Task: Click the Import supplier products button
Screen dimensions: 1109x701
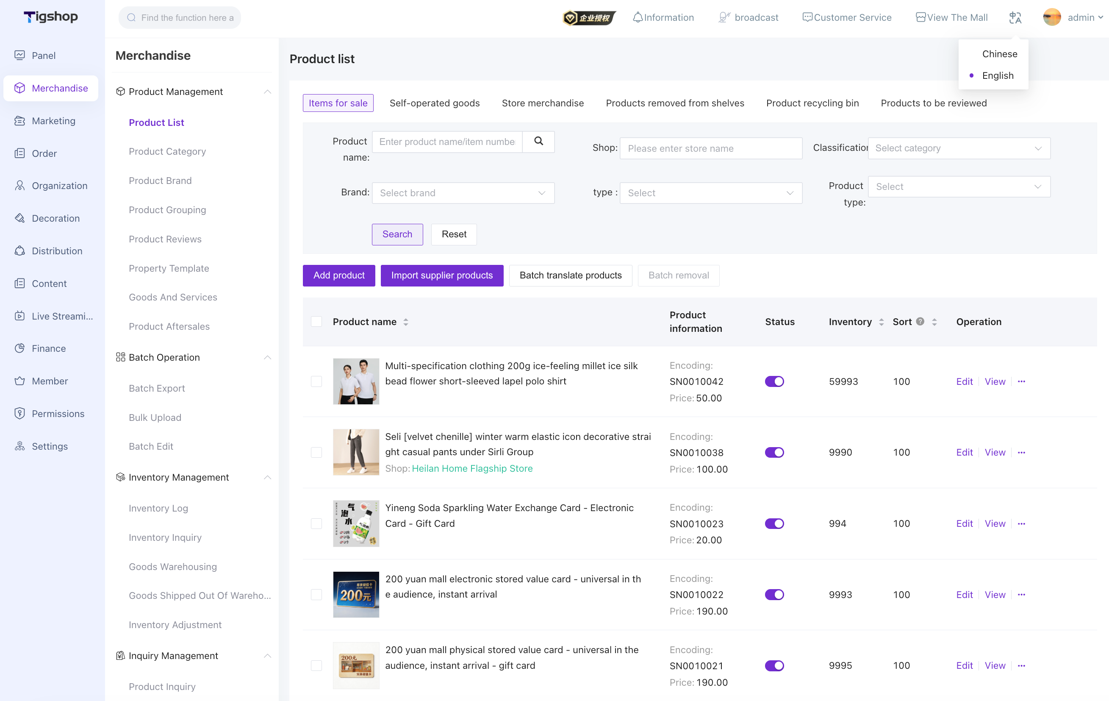Action: [442, 275]
